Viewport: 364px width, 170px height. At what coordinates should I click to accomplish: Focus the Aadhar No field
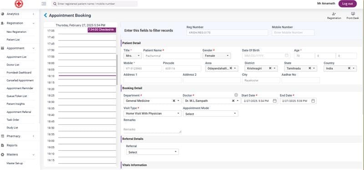point(301,80)
